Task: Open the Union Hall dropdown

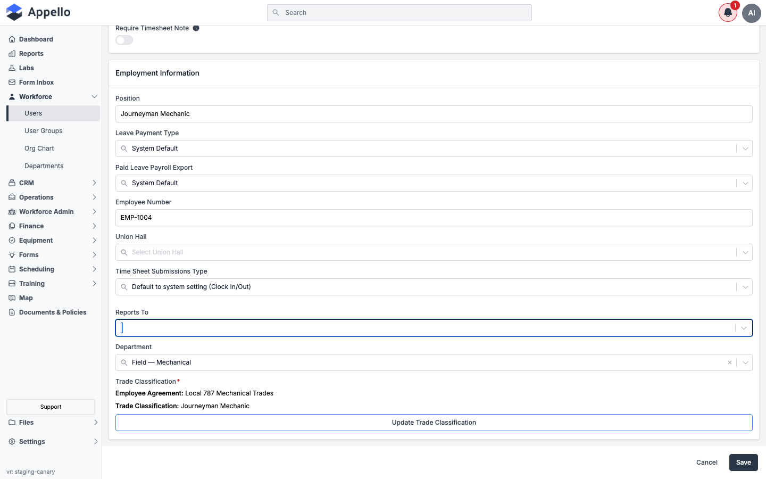Action: click(434, 252)
